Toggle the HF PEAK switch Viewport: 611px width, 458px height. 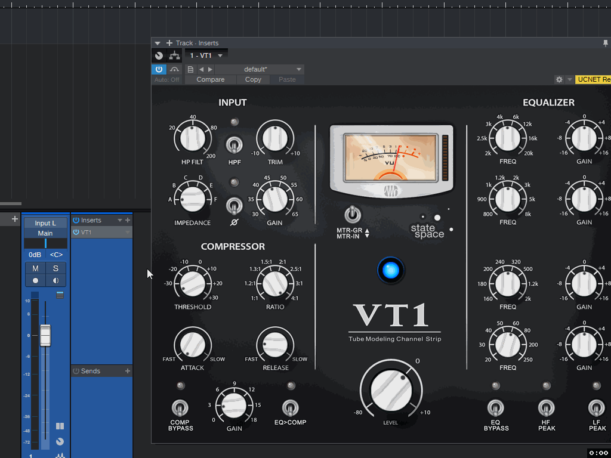click(547, 408)
